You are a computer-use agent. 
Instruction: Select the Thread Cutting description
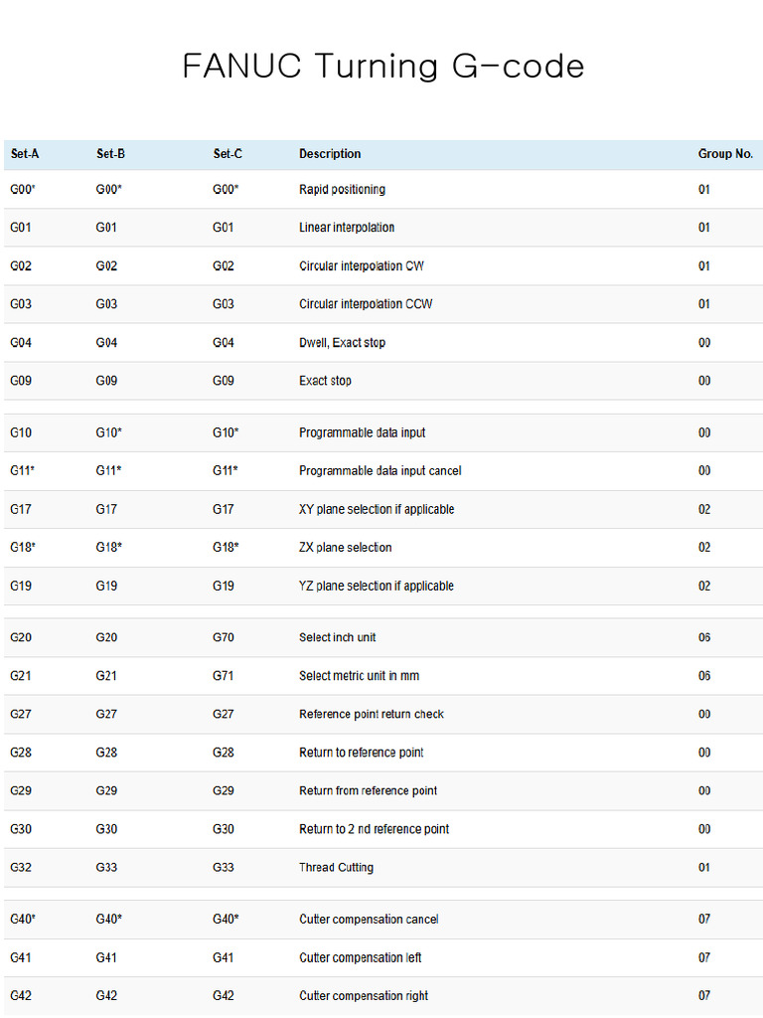click(x=336, y=867)
